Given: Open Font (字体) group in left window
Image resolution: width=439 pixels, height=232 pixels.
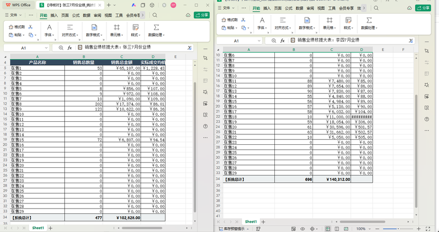Looking at the screenshot, I should (49, 31).
